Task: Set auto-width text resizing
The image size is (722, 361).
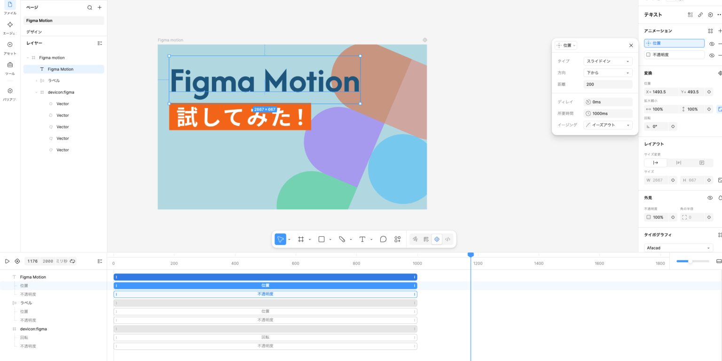Action: [x=656, y=163]
